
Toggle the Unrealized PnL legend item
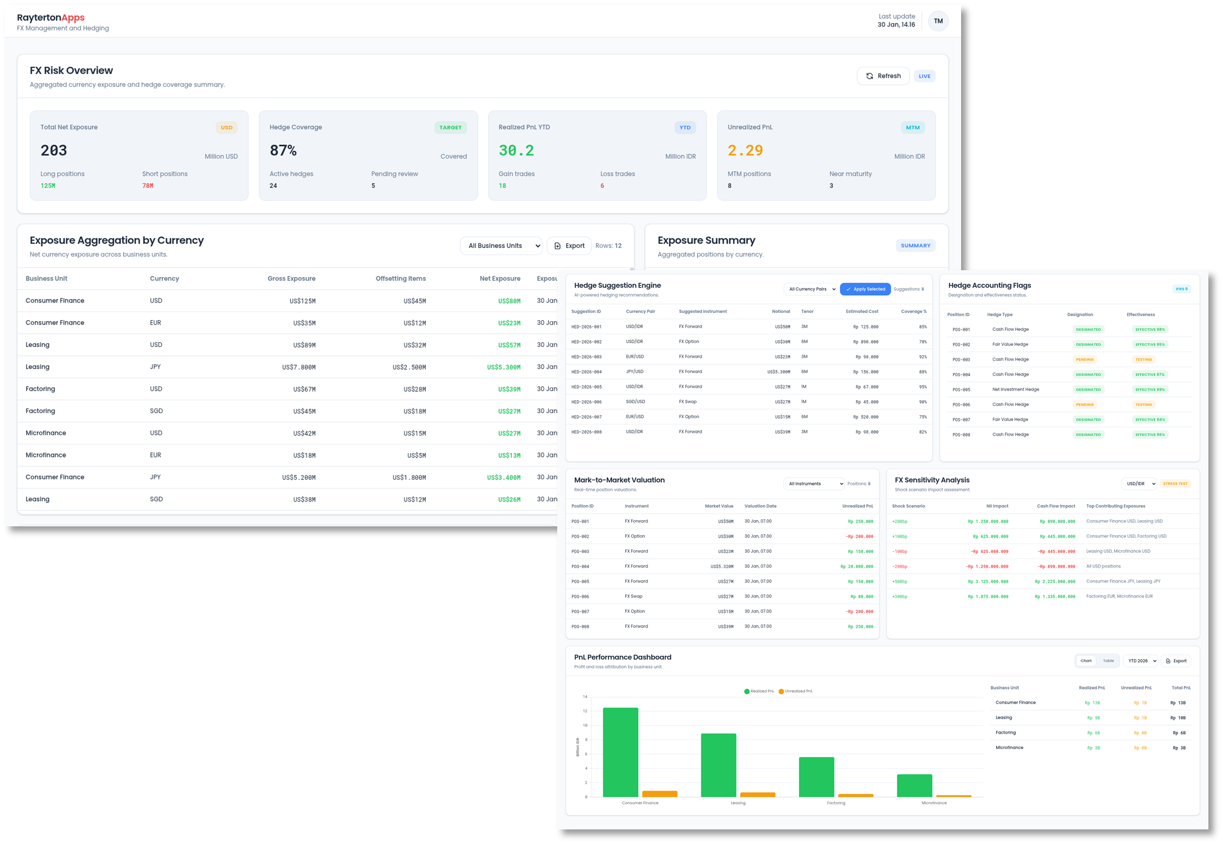(796, 691)
